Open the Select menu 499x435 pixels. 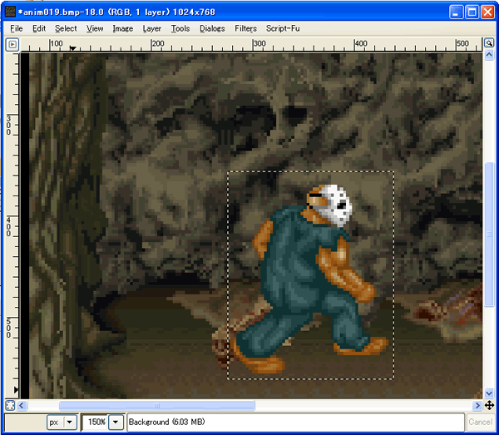click(x=66, y=28)
